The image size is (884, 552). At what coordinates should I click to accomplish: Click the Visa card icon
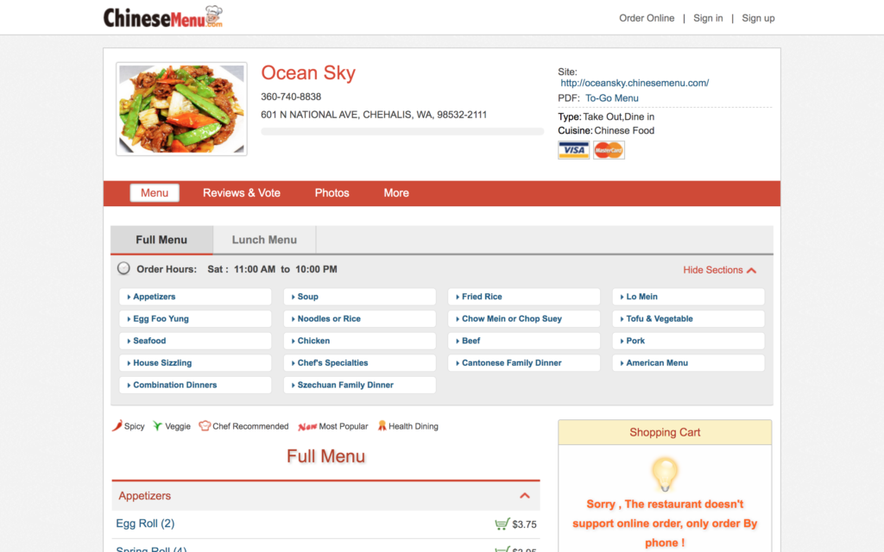point(573,151)
